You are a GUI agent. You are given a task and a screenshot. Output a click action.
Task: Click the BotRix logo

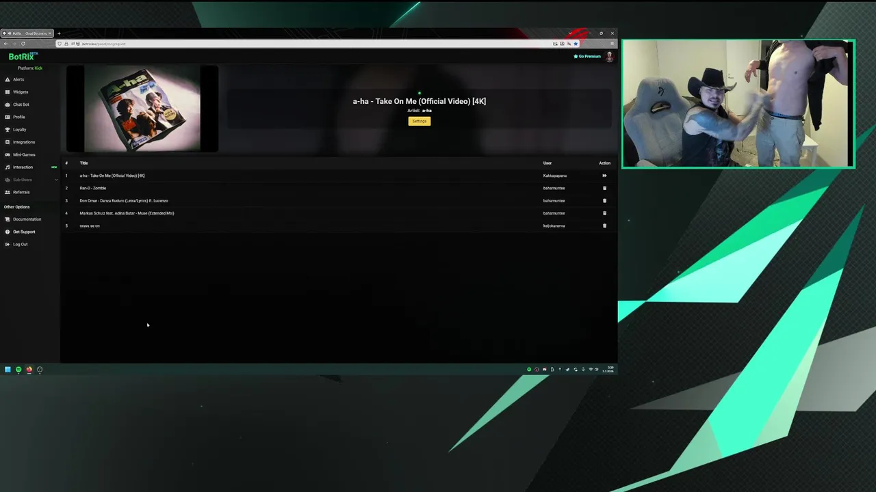[23, 57]
